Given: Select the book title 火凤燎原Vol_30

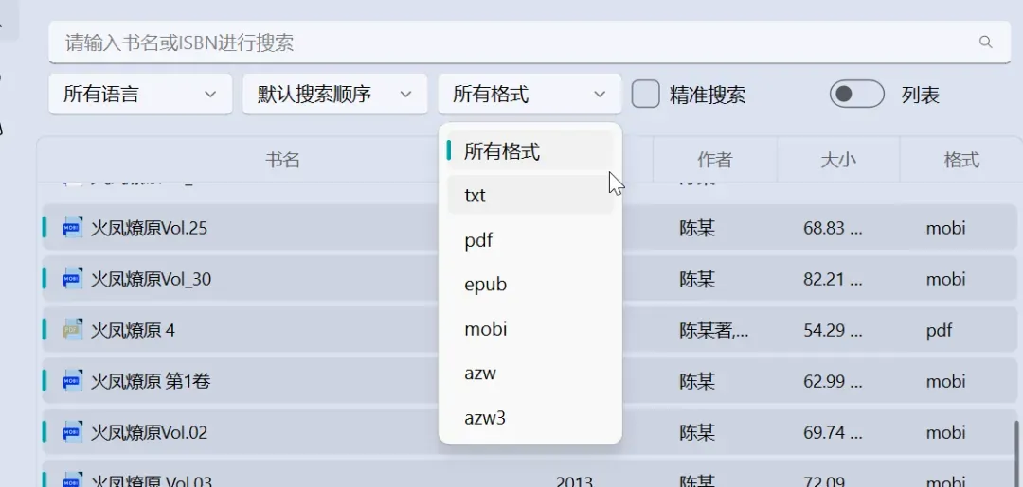Looking at the screenshot, I should (151, 279).
